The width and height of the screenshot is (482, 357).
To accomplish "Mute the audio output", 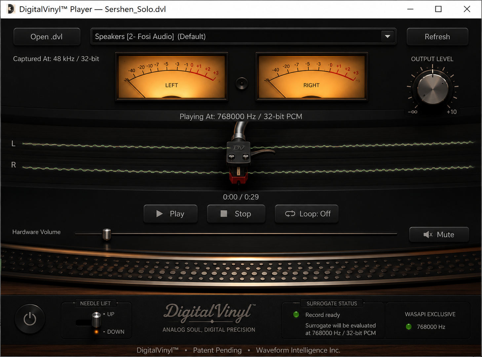I will (x=439, y=235).
